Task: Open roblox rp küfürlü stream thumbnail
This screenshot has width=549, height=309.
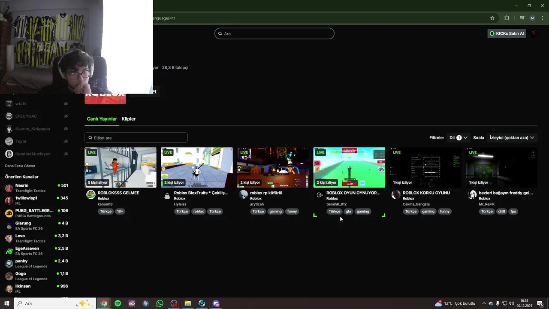Action: [273, 167]
